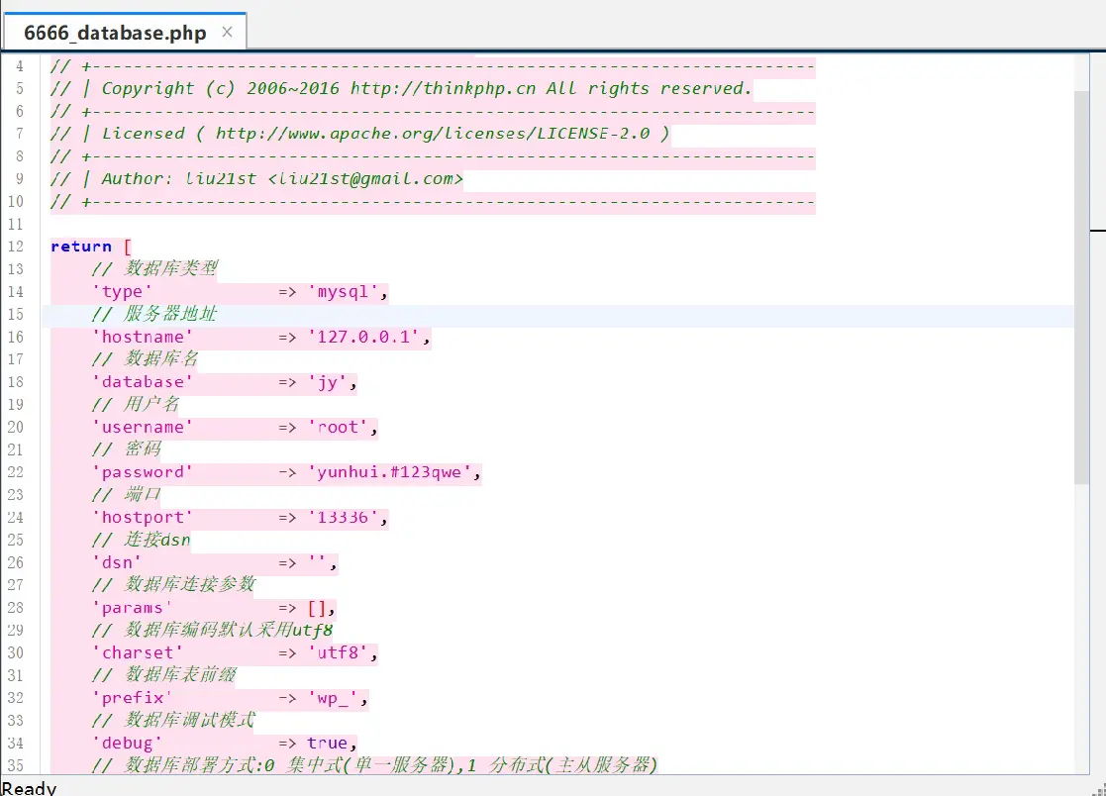Click line number 12 in the gutter
Image resolution: width=1106 pixels, height=796 pixels.
pos(16,247)
